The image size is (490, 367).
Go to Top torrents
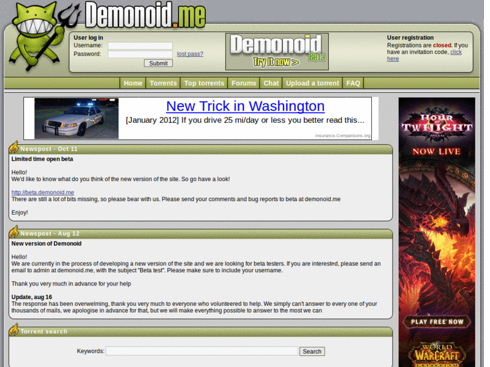204,83
